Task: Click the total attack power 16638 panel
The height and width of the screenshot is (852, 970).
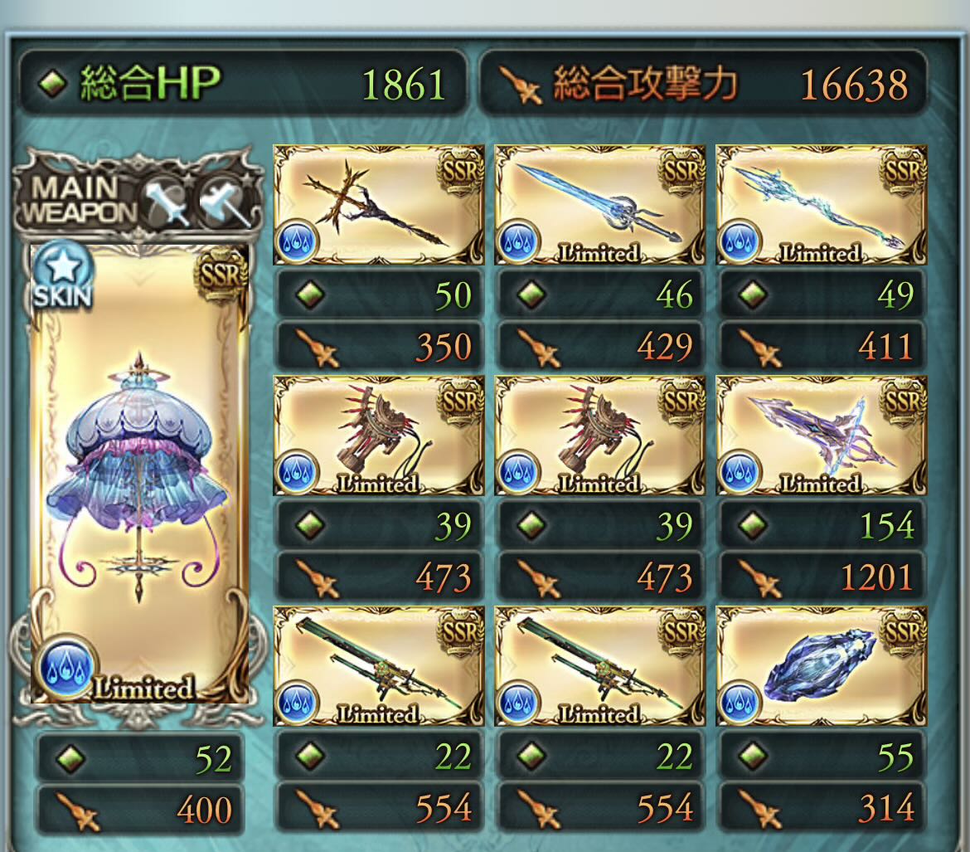Action: pos(704,83)
